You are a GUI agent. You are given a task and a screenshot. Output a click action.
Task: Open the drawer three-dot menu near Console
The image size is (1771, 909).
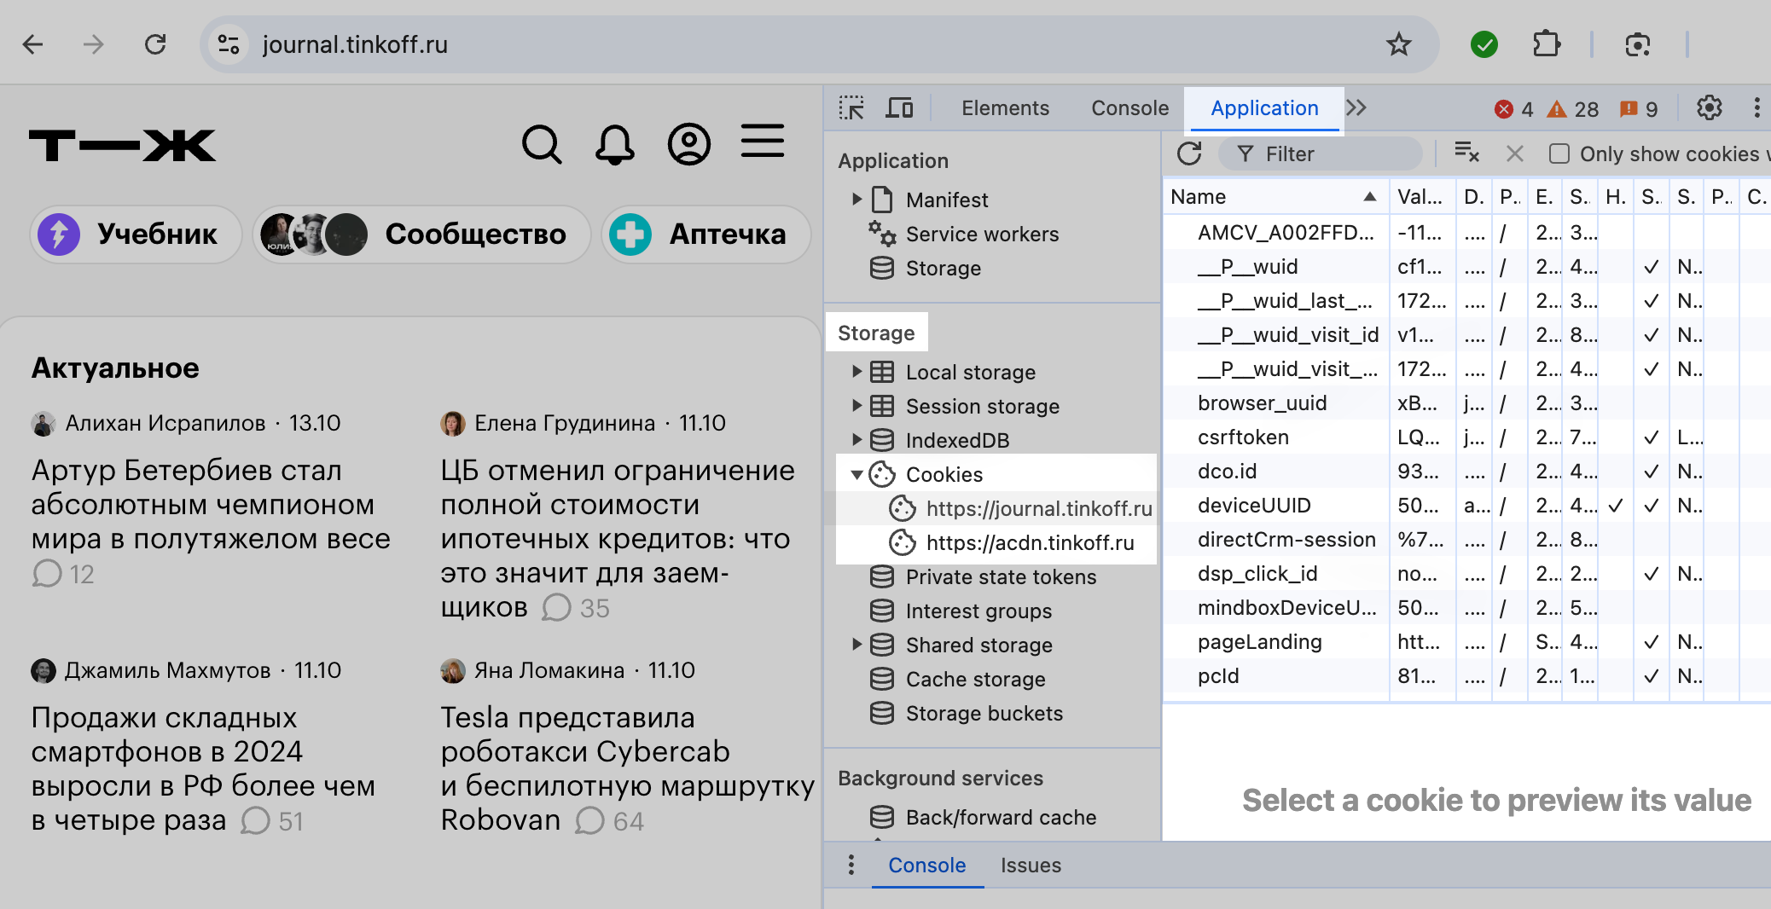(851, 865)
